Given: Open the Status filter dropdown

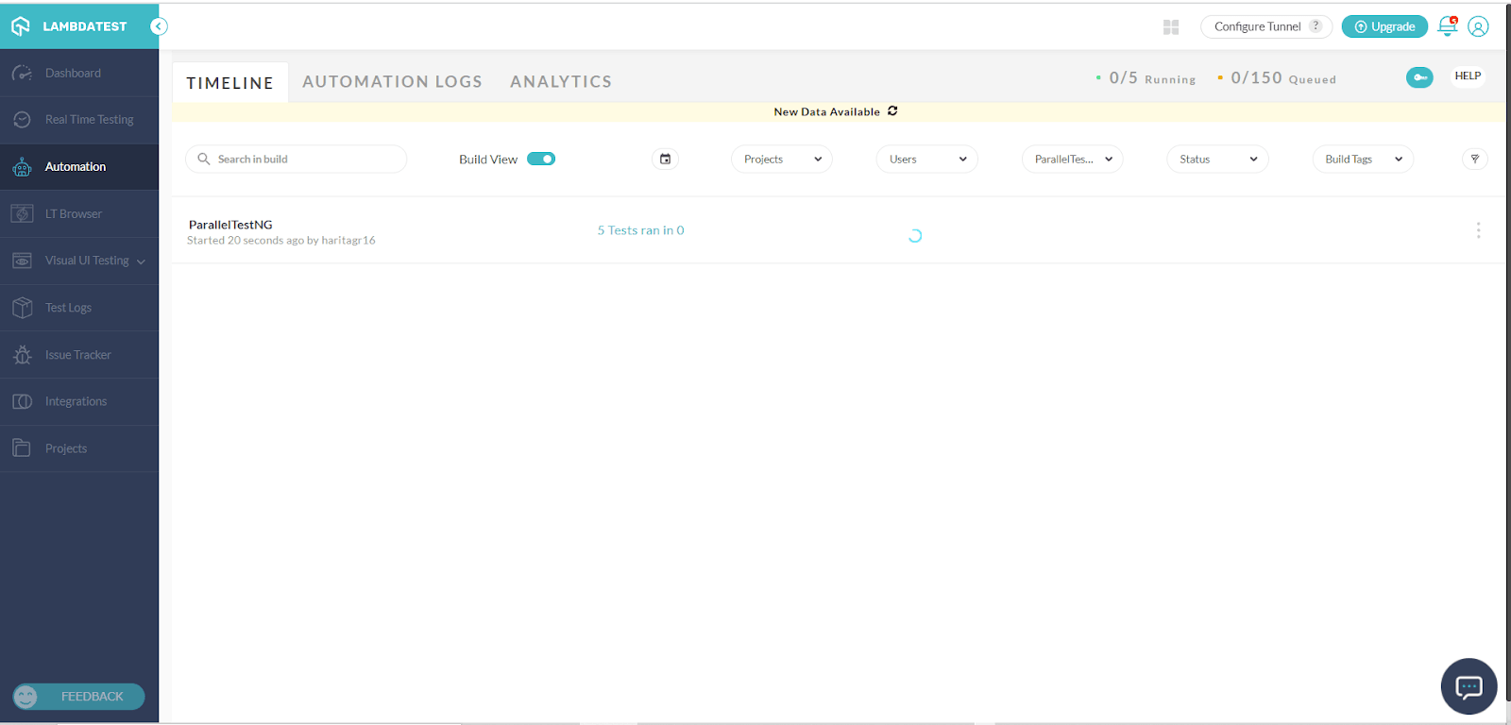Looking at the screenshot, I should [x=1217, y=160].
